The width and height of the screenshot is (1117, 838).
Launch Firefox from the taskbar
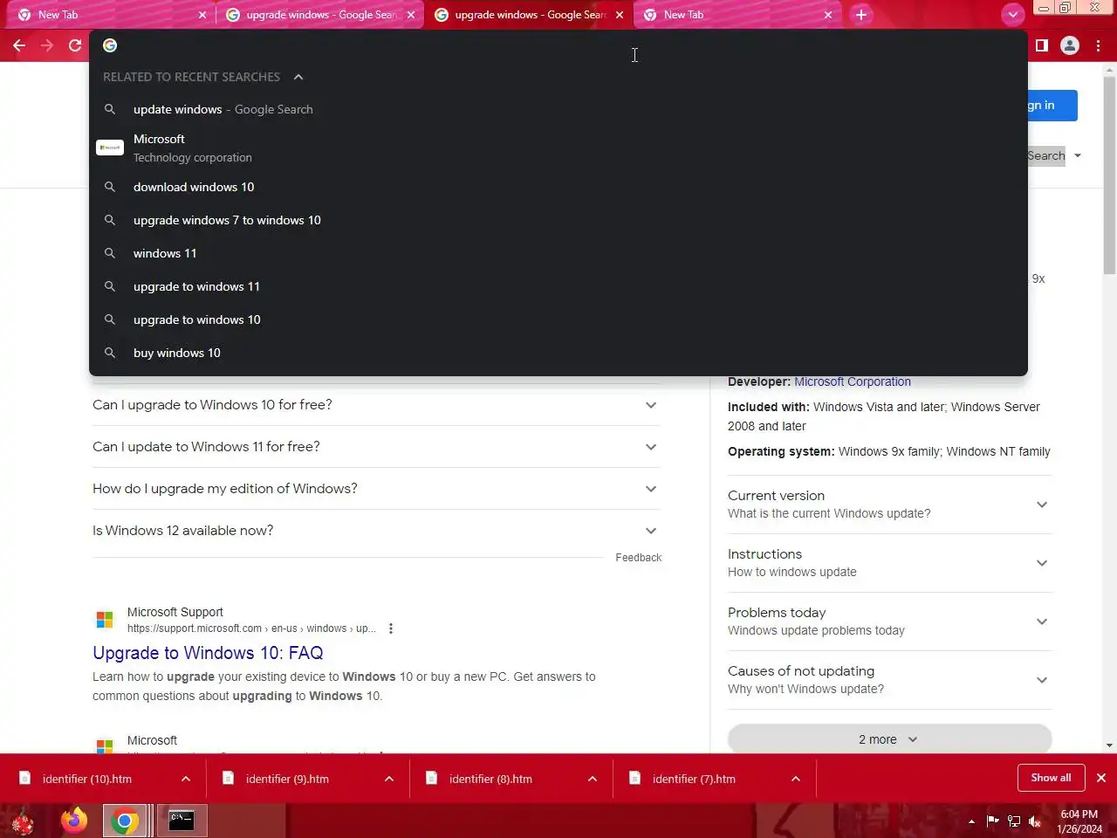coord(74,821)
